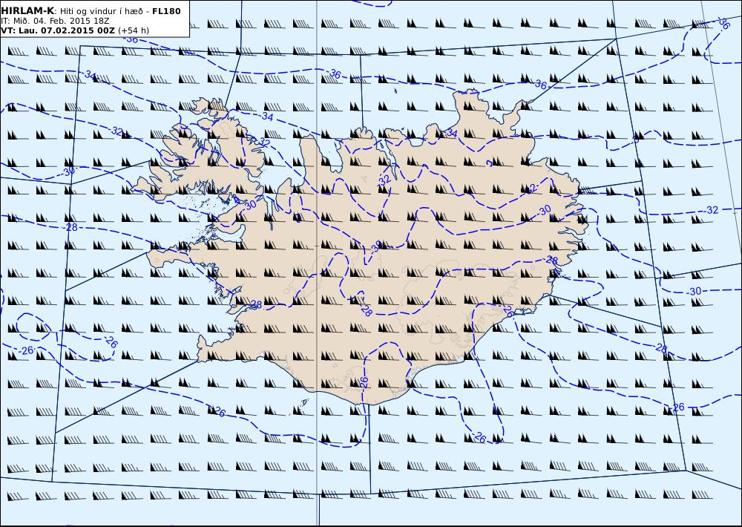Viewport: 742px width, 527px height.
Task: Click the HIRLAM-K model title text
Action: 27,11
